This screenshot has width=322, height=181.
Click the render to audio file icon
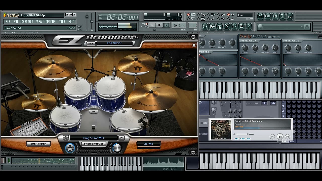coord(220,26)
